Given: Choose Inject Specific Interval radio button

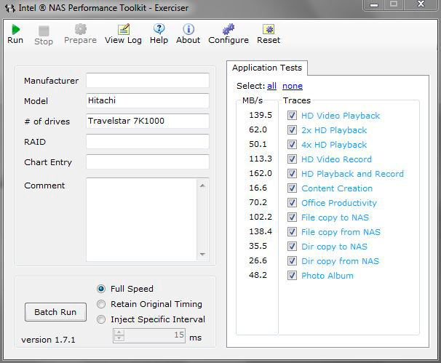Looking at the screenshot, I should pyautogui.click(x=102, y=319).
